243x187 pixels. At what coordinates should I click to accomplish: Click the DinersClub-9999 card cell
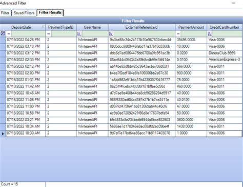coord(225,53)
